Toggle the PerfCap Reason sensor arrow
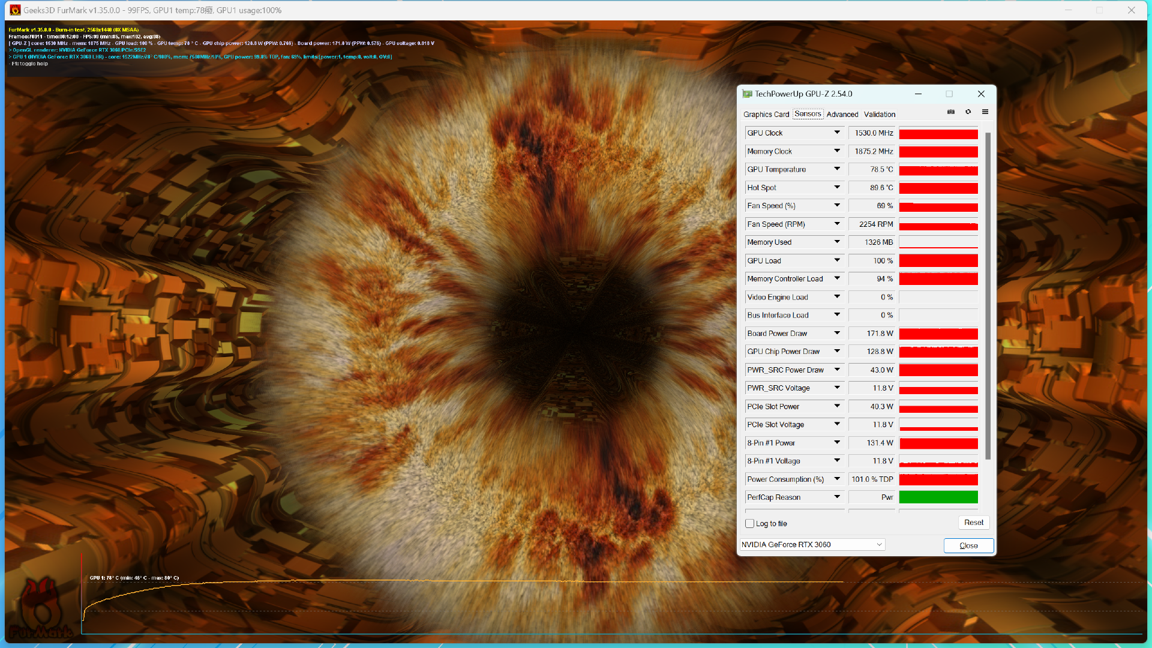 (836, 497)
